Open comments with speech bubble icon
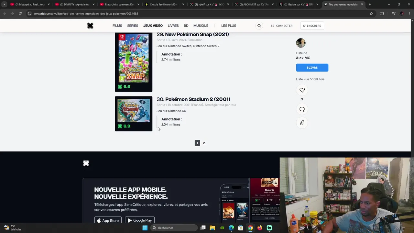This screenshot has height=233, width=414. (x=302, y=109)
